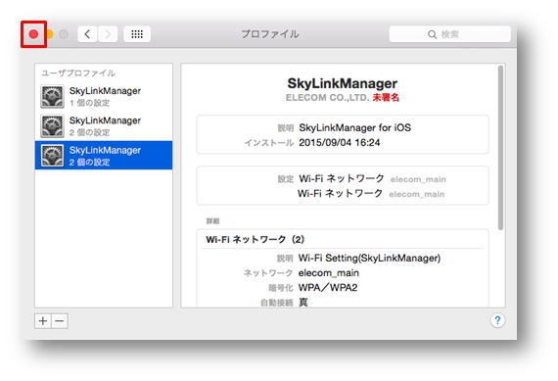
Task: Show all preferences via grid icon
Action: click(x=137, y=34)
